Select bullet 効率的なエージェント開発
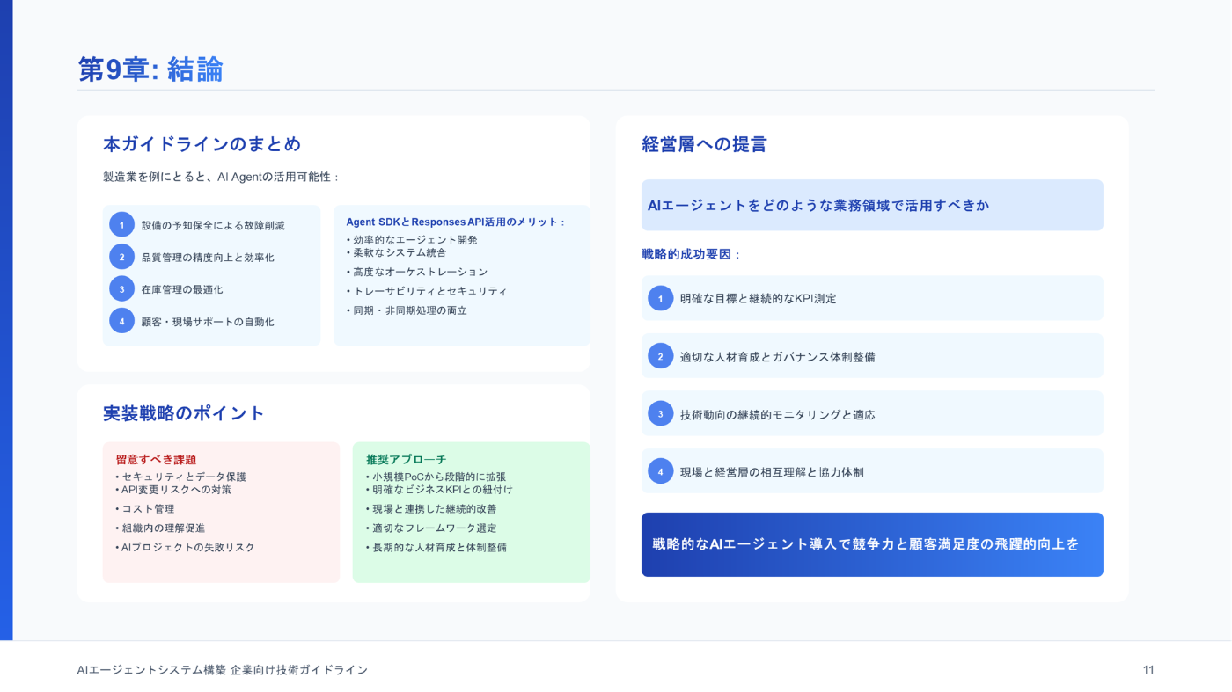1232x692 pixels. click(x=412, y=240)
